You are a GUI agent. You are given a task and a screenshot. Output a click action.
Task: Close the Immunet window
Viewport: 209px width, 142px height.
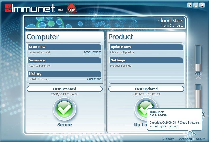tap(202, 5)
